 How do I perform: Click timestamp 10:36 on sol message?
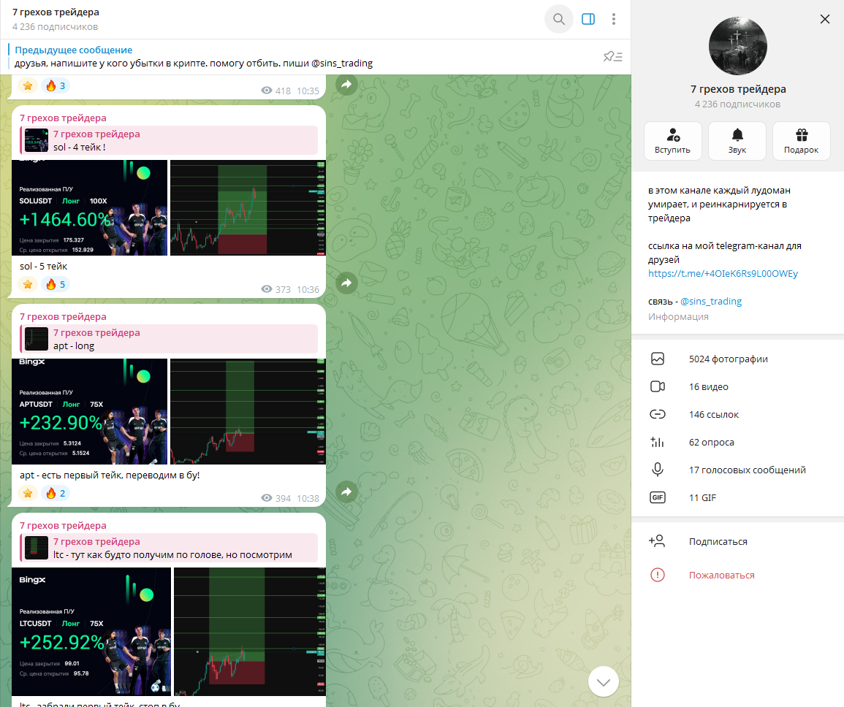click(308, 289)
